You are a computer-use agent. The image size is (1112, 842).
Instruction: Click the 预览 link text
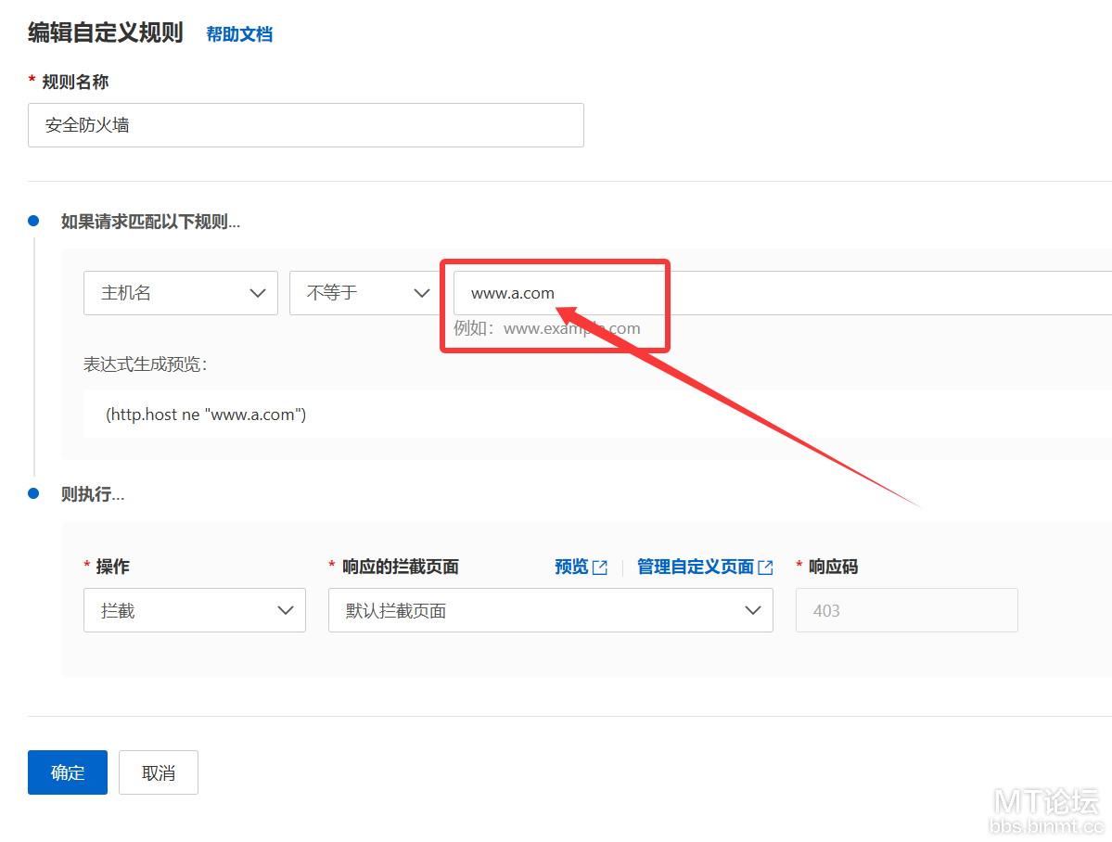[x=571, y=567]
